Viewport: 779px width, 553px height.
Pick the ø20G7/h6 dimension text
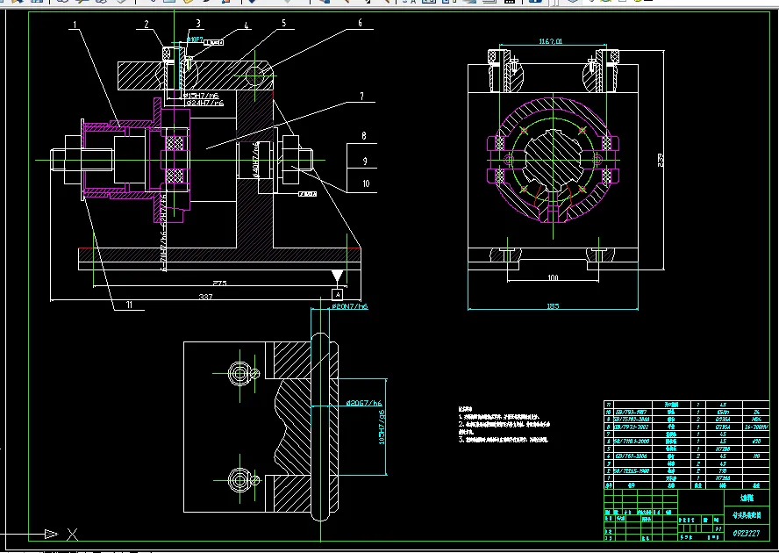[x=364, y=403]
